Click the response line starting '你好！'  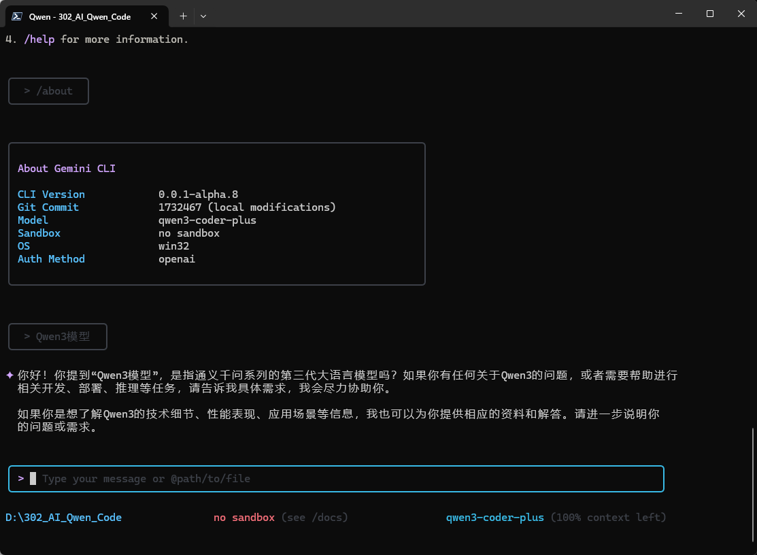tap(348, 375)
